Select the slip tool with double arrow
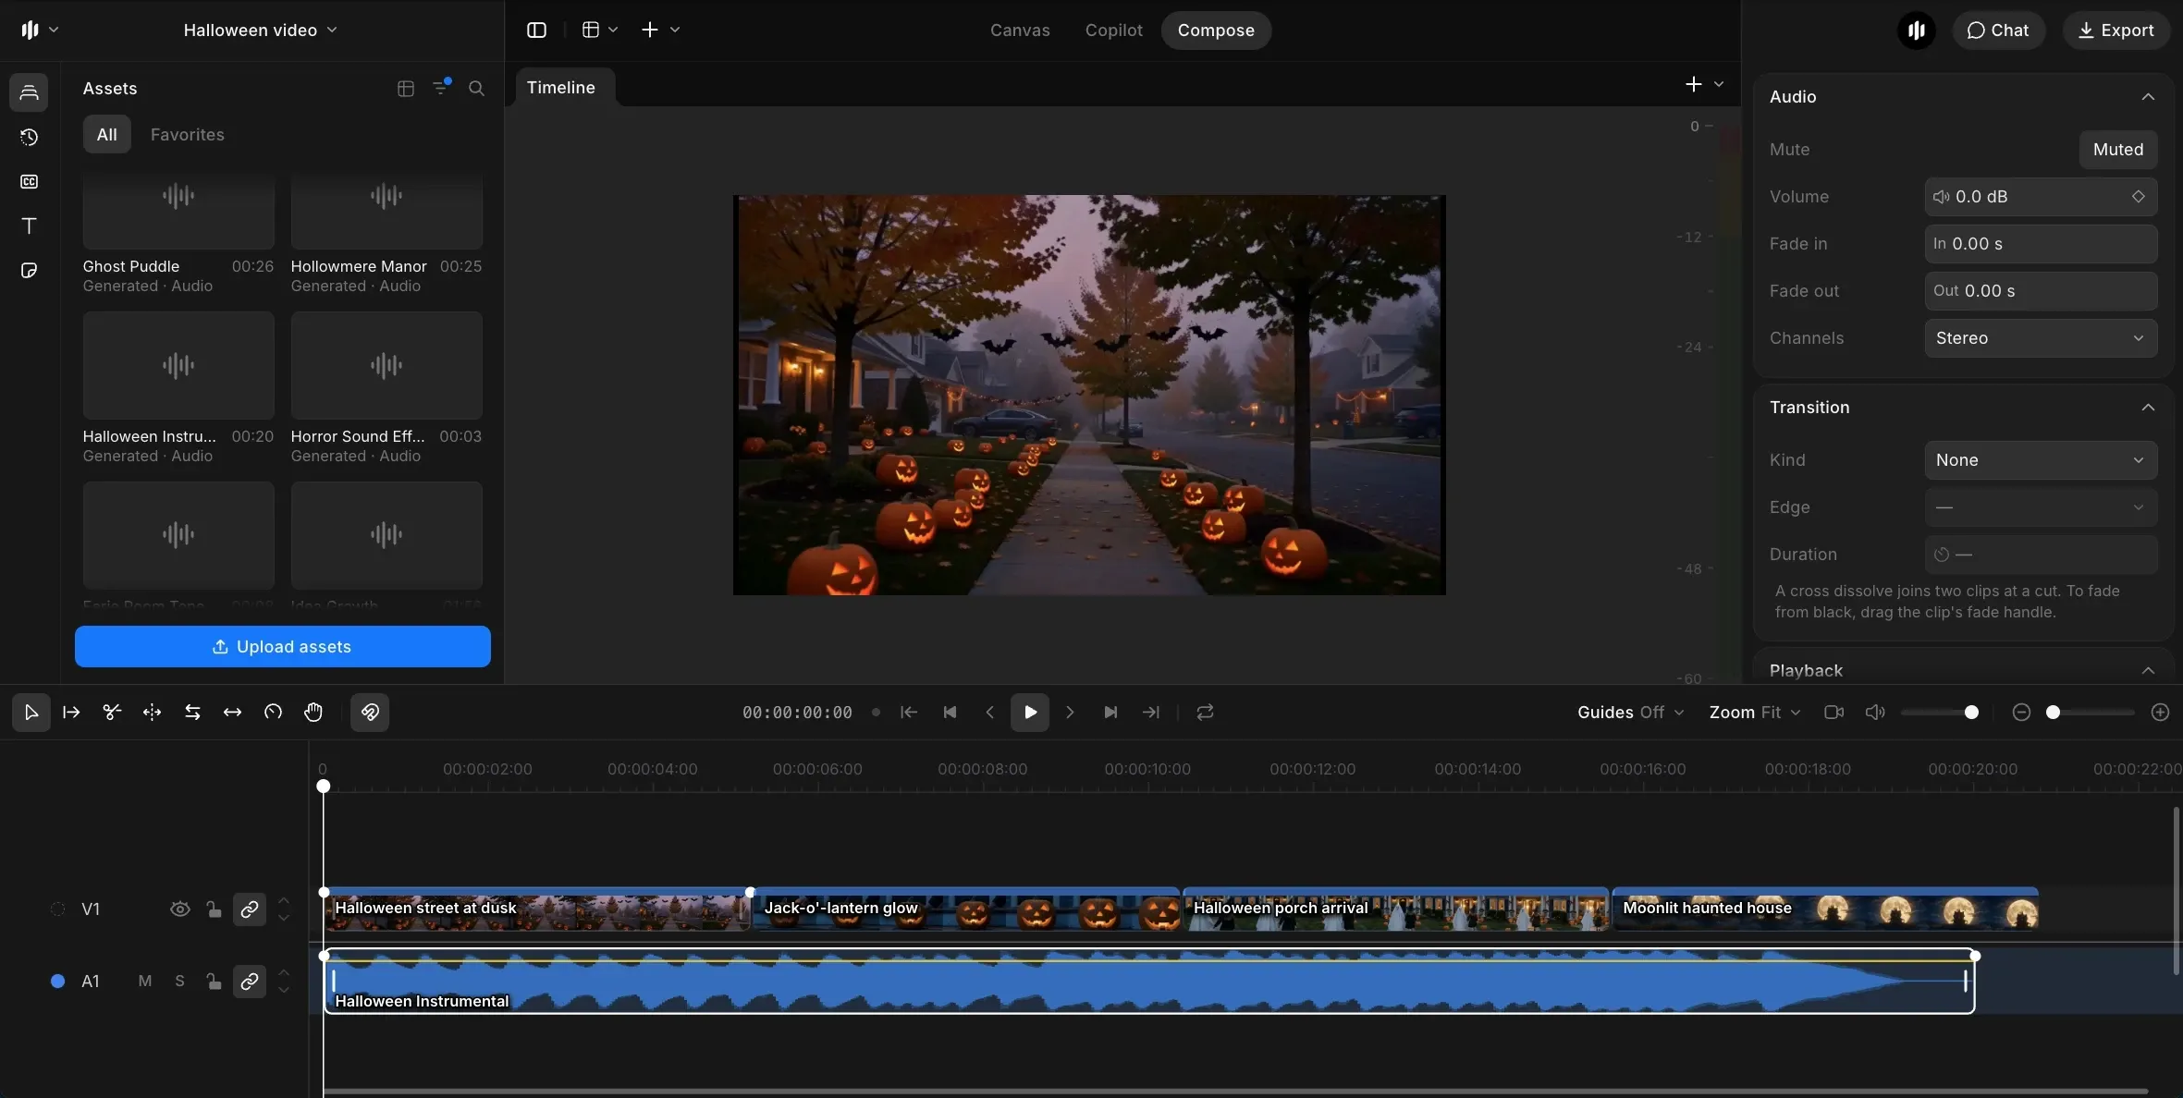Image resolution: width=2183 pixels, height=1098 pixels. coord(233,712)
